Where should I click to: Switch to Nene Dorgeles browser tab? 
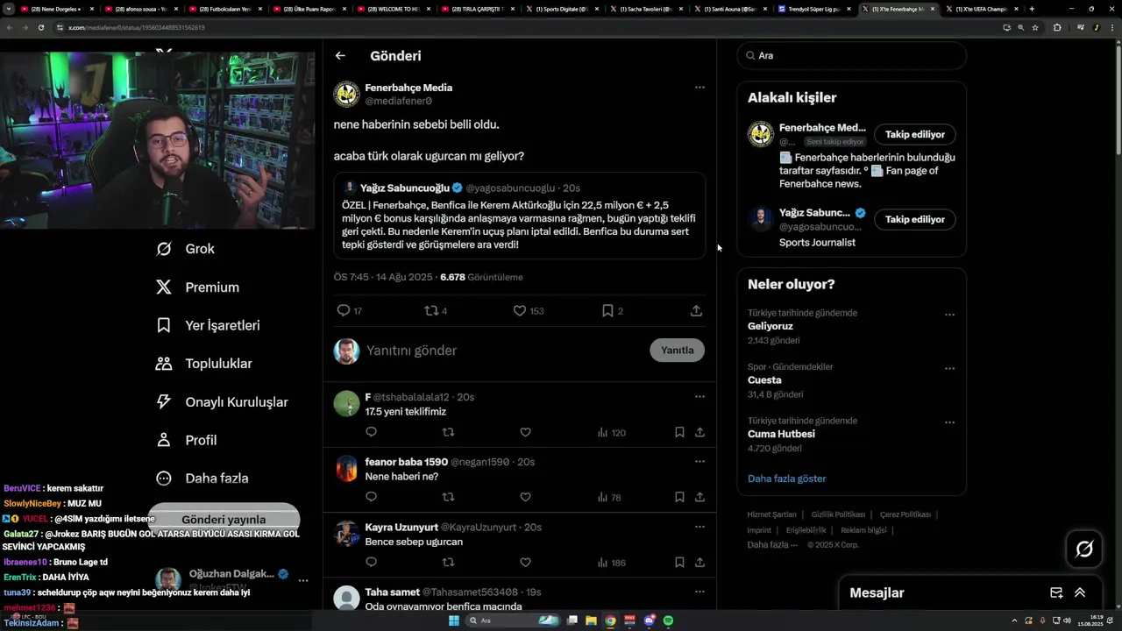point(57,9)
